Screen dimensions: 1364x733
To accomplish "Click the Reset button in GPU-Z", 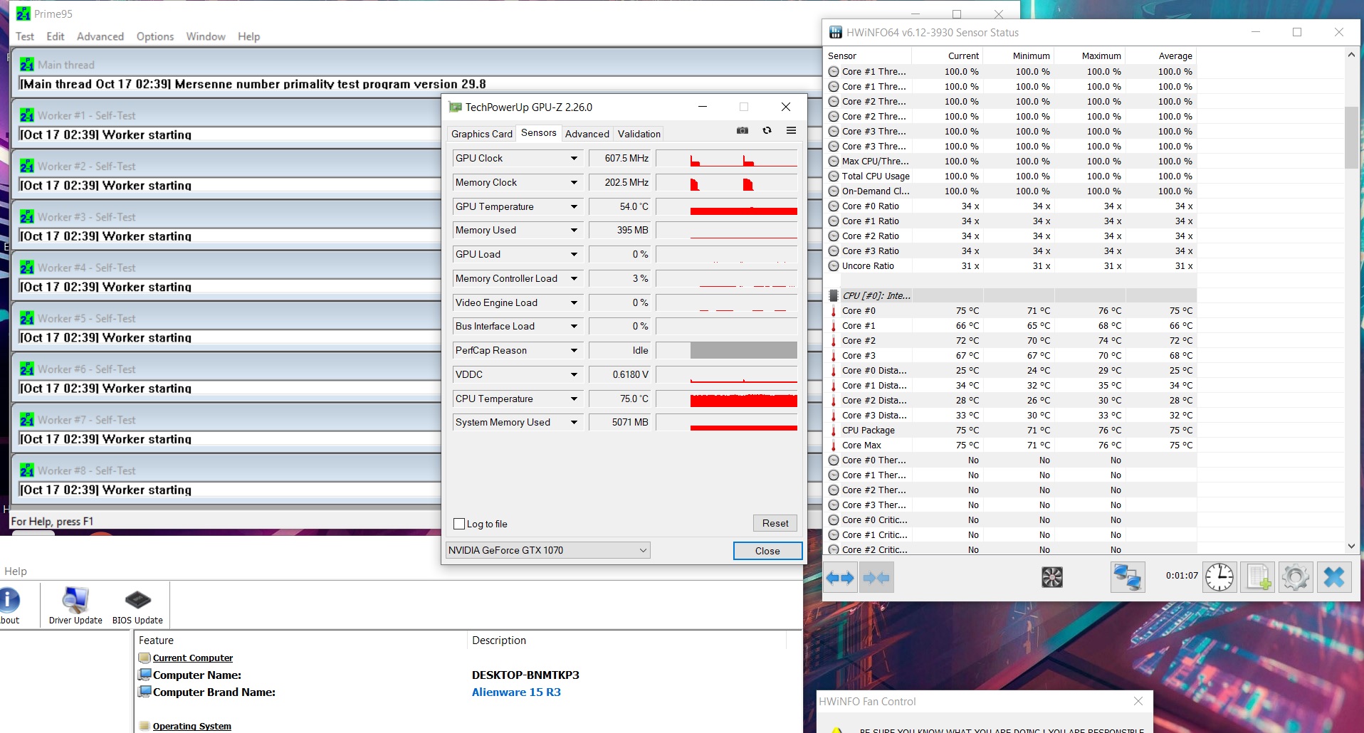I will pyautogui.click(x=775, y=523).
